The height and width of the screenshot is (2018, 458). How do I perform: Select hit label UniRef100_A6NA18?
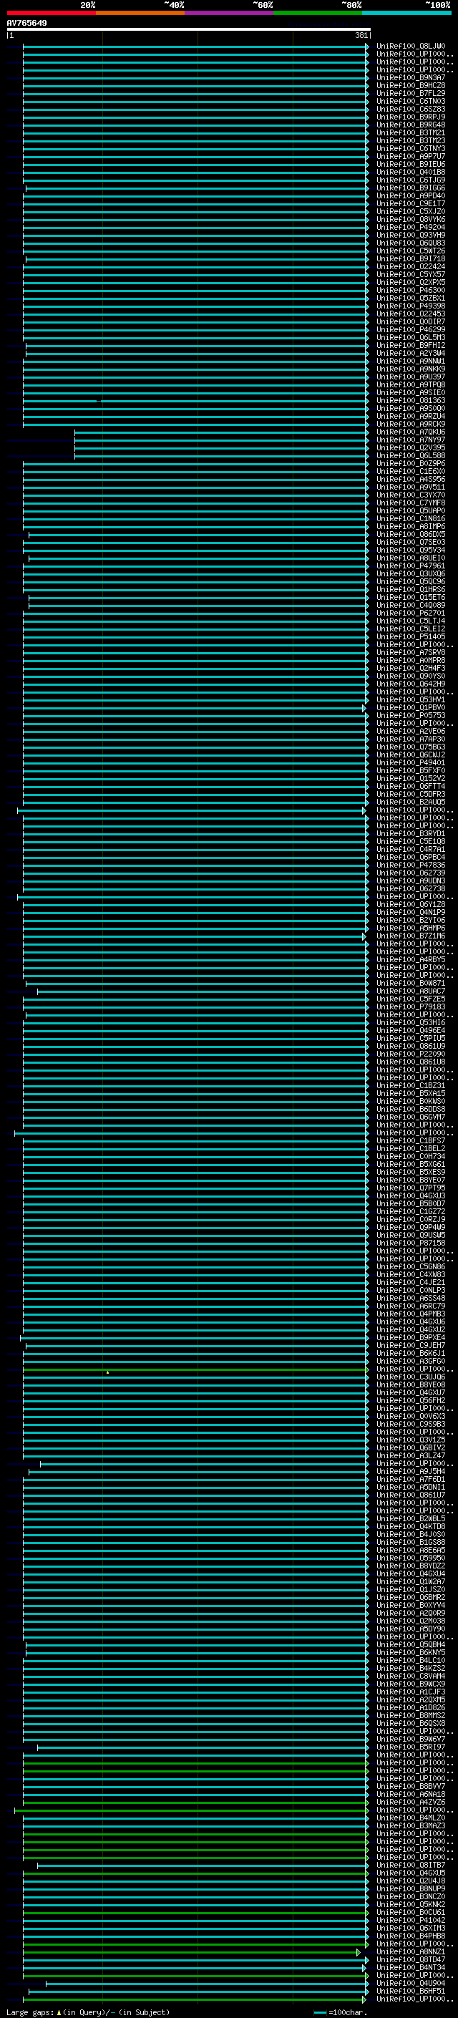click(410, 1794)
